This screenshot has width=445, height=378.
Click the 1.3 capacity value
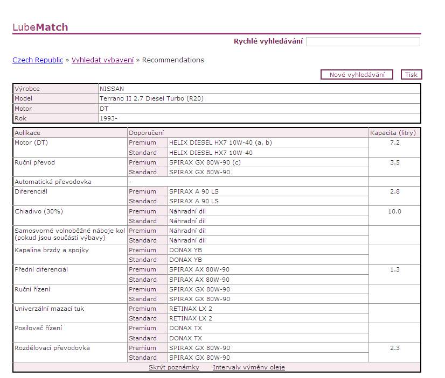[394, 269]
